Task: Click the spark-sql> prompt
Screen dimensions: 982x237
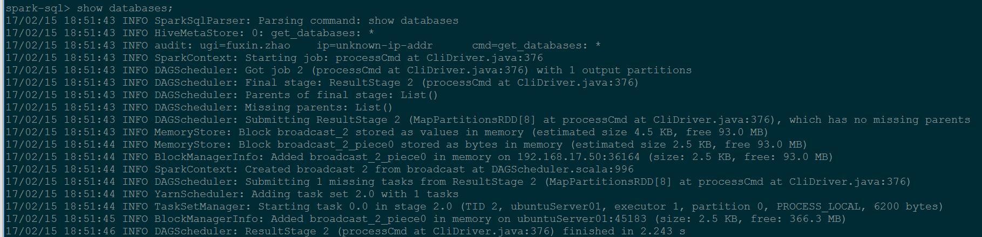Action: tap(38, 8)
